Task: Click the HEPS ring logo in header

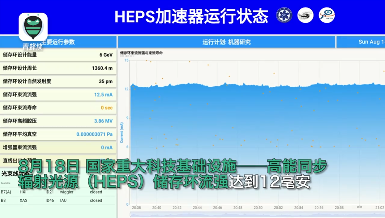Action: (x=326, y=15)
